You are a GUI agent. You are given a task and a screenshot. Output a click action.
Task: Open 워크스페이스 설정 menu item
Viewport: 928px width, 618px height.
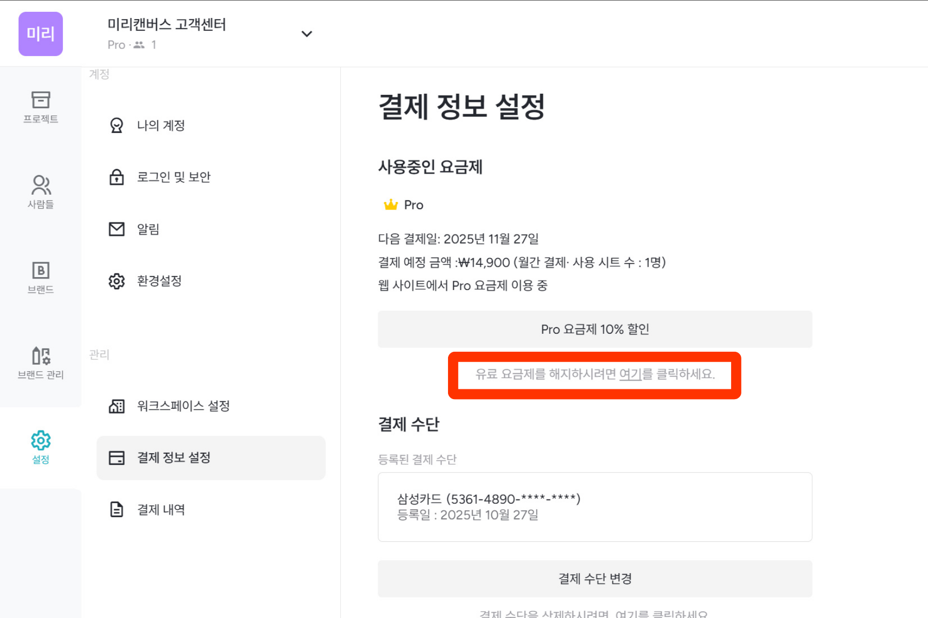[183, 406]
